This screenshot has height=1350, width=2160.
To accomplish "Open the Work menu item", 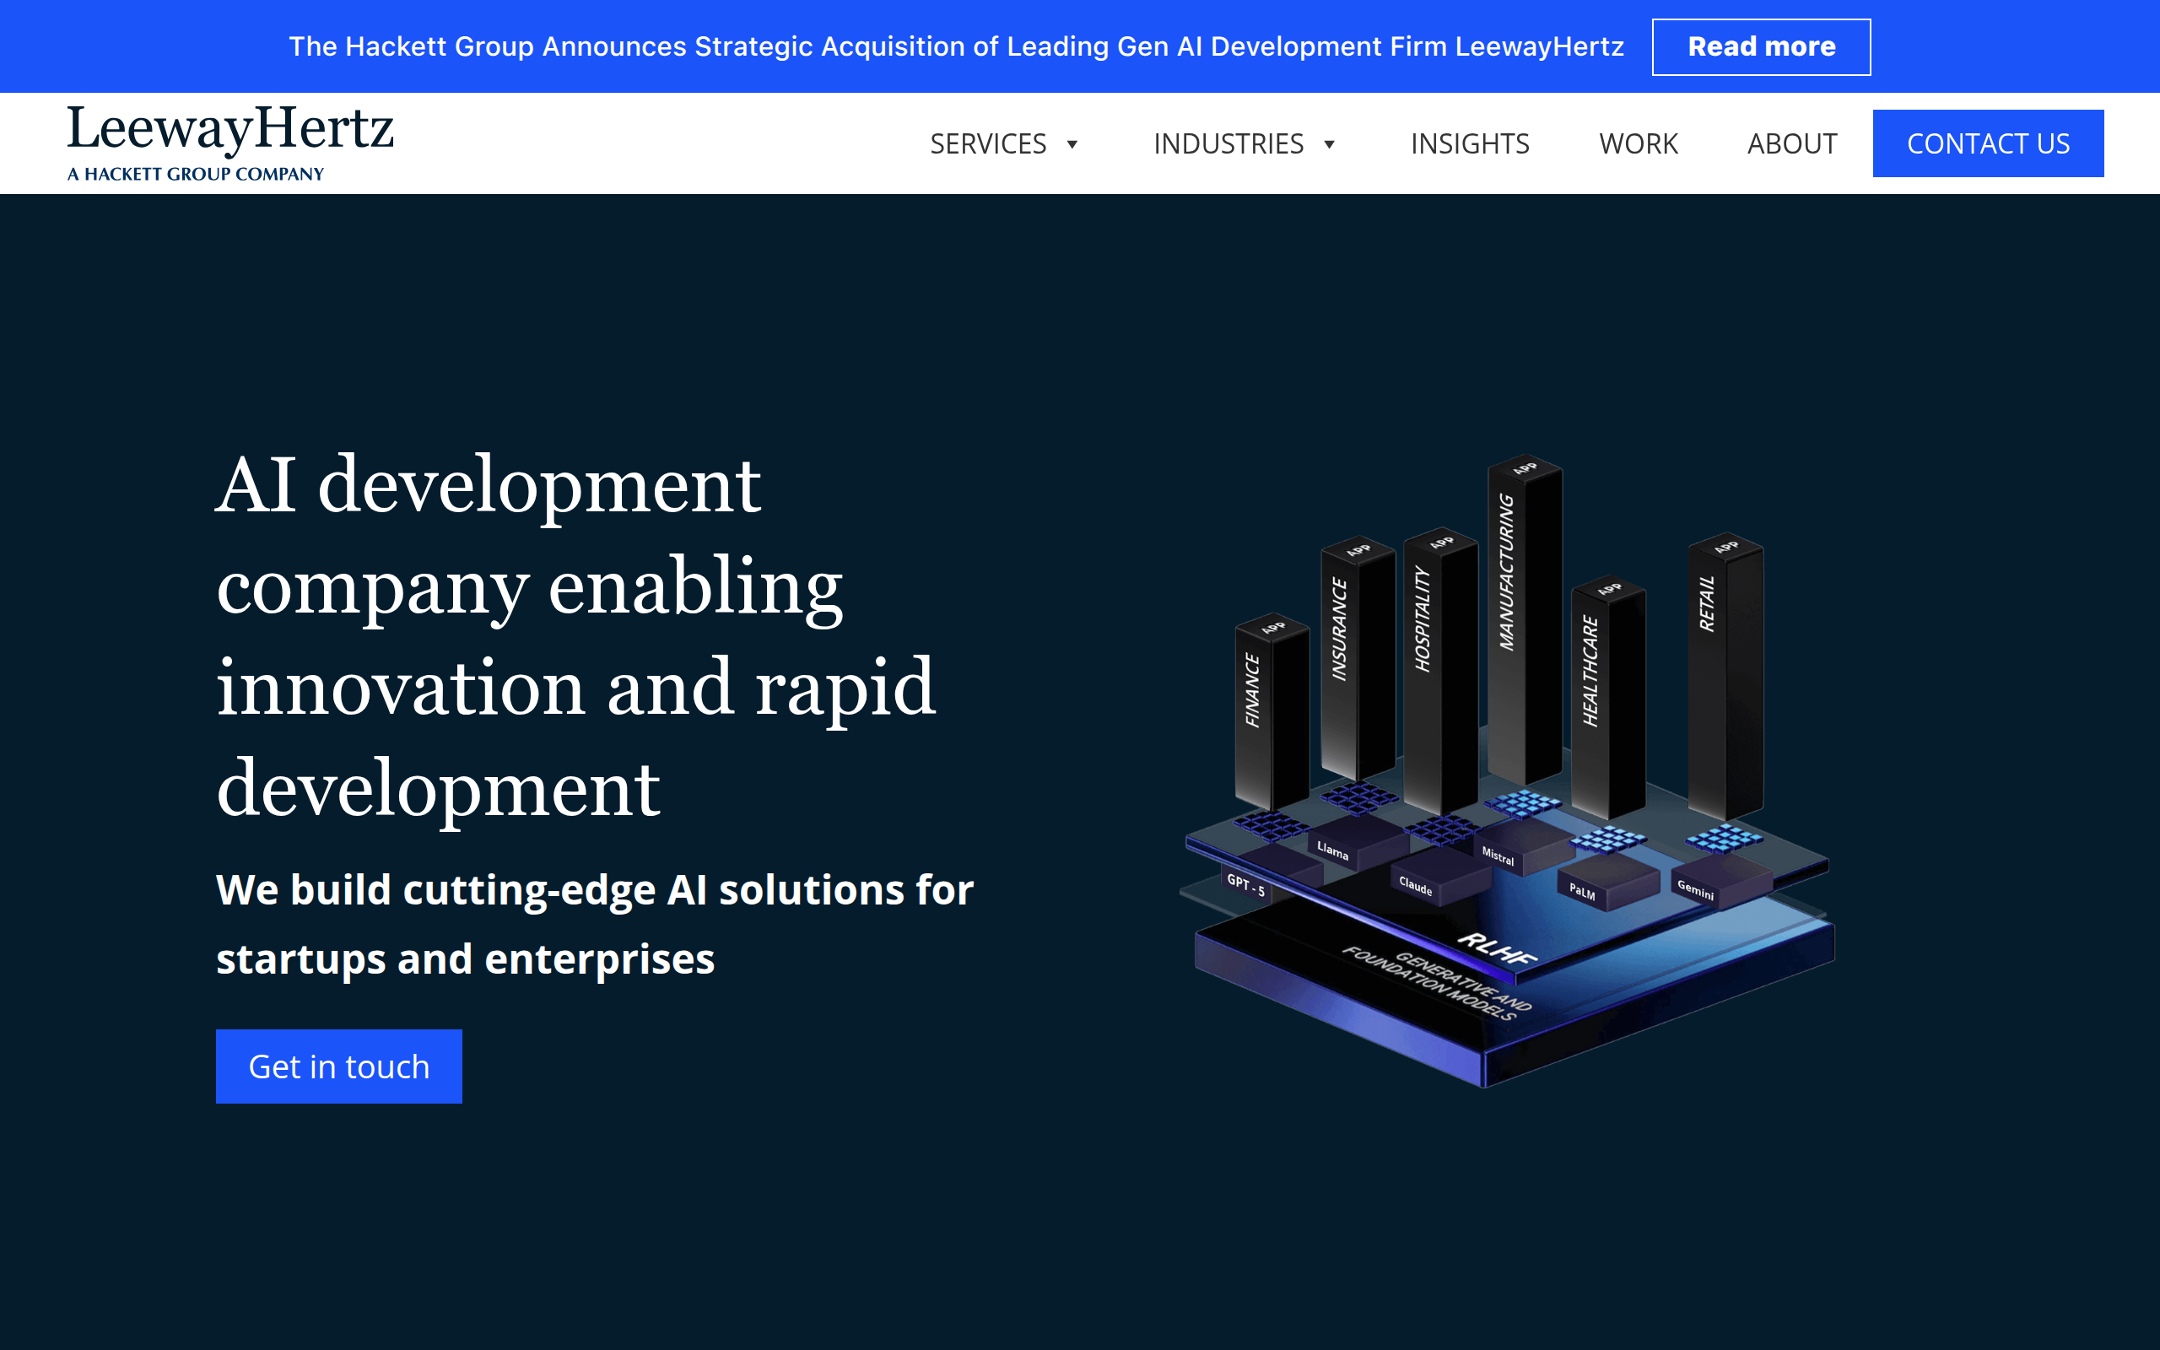I will (x=1638, y=143).
